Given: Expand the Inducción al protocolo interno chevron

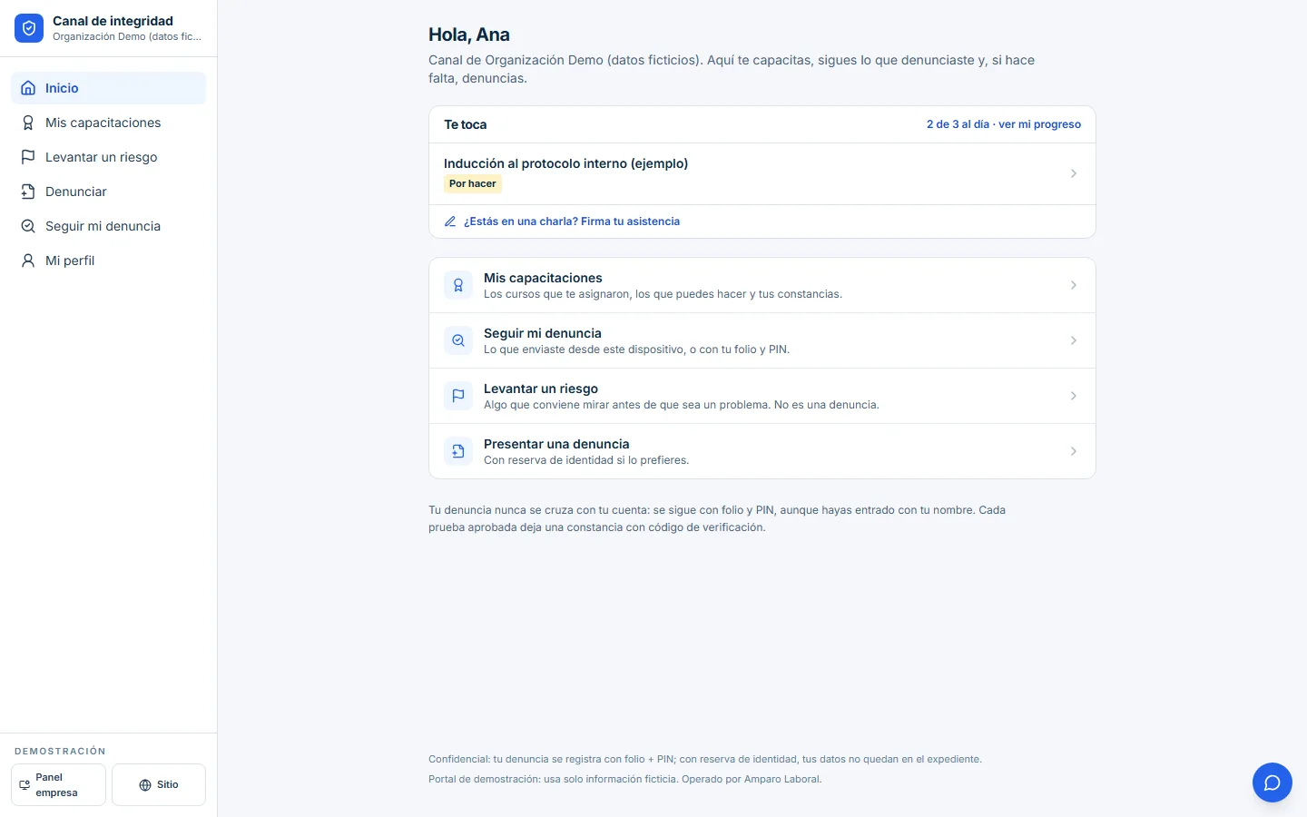Looking at the screenshot, I should [1074, 173].
